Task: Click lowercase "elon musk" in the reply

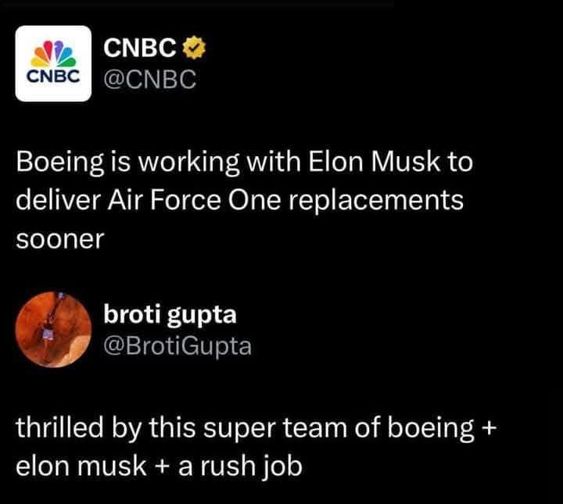Action: (78, 466)
